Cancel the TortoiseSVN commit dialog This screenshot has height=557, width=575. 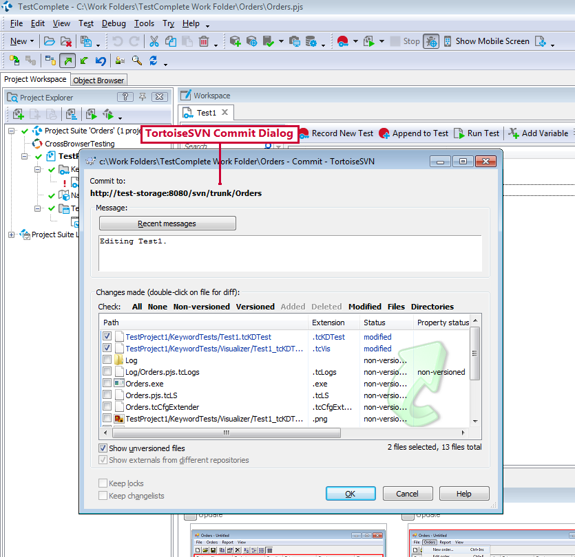pos(408,494)
